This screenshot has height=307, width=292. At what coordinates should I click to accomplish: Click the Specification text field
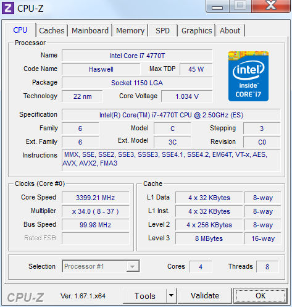click(171, 115)
